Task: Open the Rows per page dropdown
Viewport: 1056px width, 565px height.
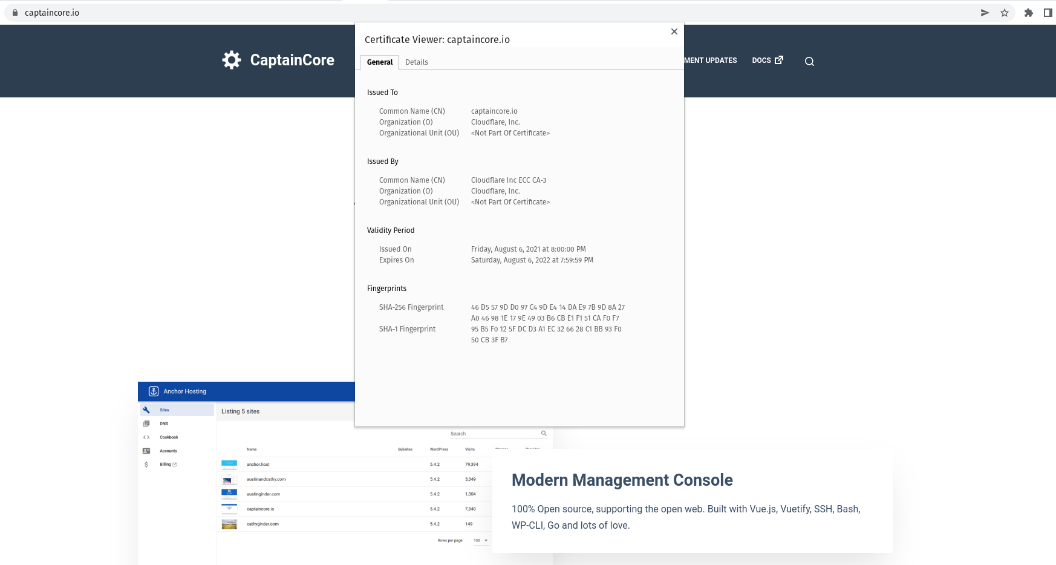Action: pyautogui.click(x=480, y=541)
